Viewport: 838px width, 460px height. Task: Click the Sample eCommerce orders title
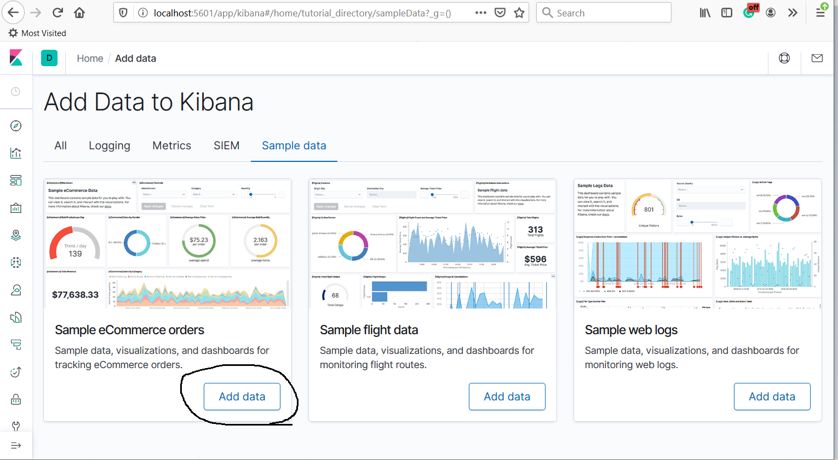coord(129,330)
